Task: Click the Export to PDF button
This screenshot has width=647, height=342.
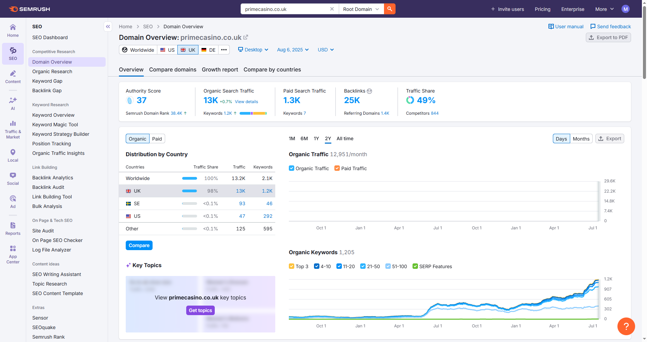Action: tap(608, 37)
